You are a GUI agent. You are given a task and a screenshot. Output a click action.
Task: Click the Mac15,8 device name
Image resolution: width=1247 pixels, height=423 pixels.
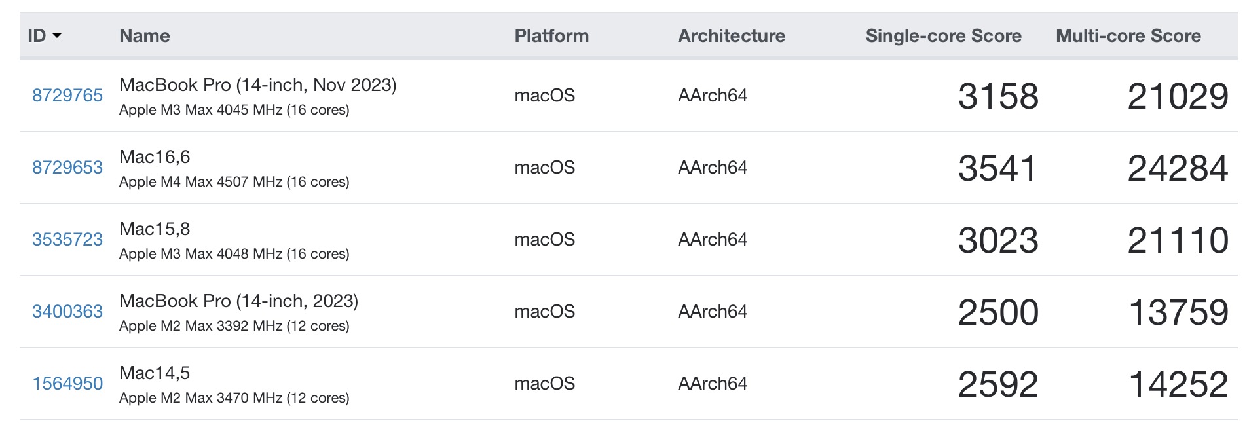point(155,229)
